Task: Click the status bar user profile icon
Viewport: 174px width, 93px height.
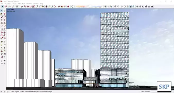Action: (x=8, y=91)
